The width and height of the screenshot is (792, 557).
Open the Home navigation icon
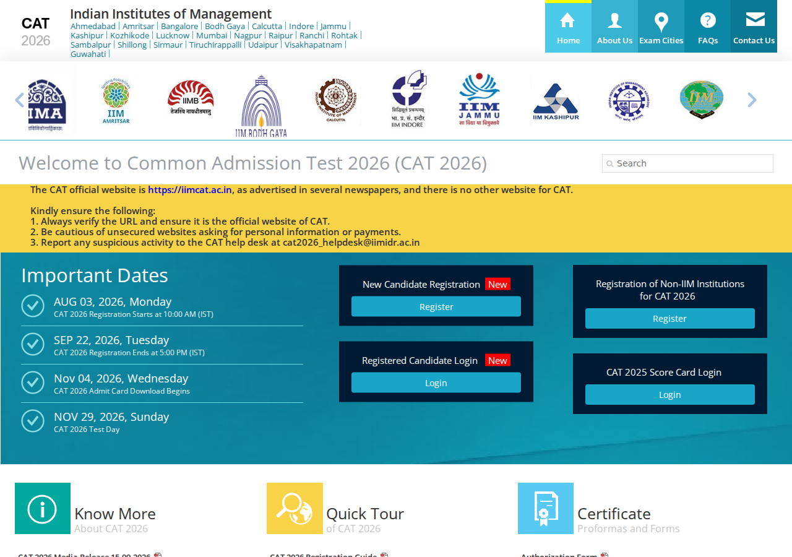click(568, 27)
